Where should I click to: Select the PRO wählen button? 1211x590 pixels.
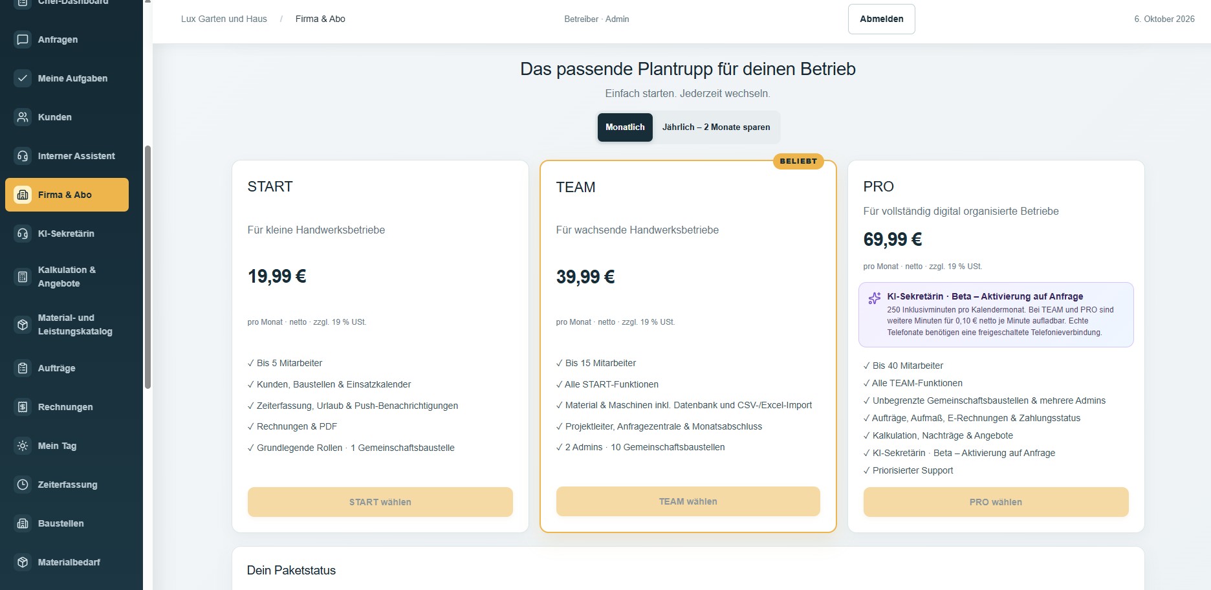(996, 502)
